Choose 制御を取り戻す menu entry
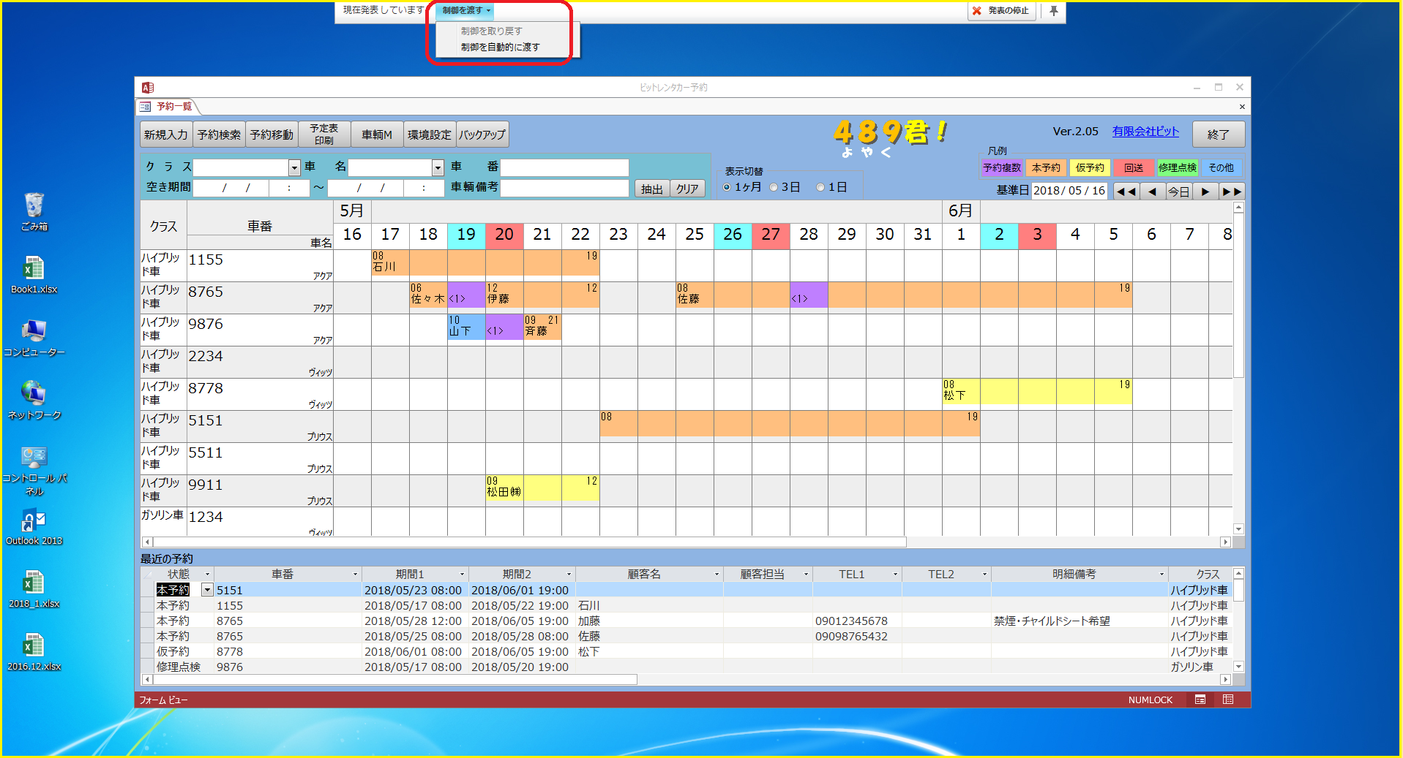The width and height of the screenshot is (1403, 758). point(491,31)
